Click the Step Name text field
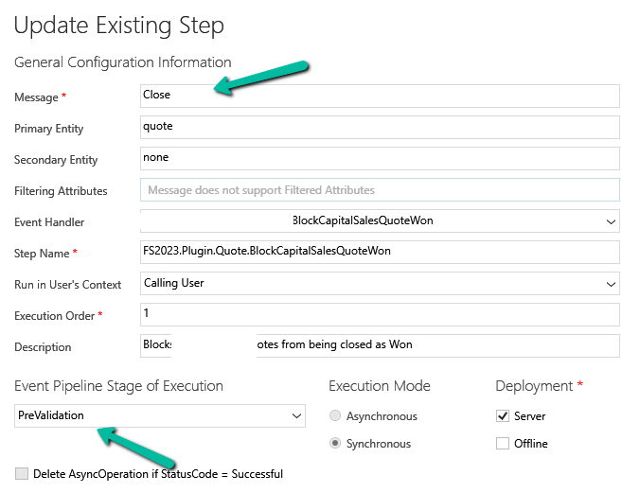Viewport: 622px width, 493px height. [379, 252]
